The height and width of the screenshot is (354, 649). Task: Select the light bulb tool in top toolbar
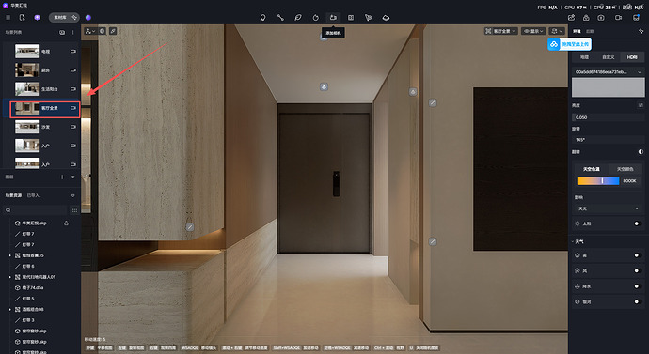click(x=262, y=17)
